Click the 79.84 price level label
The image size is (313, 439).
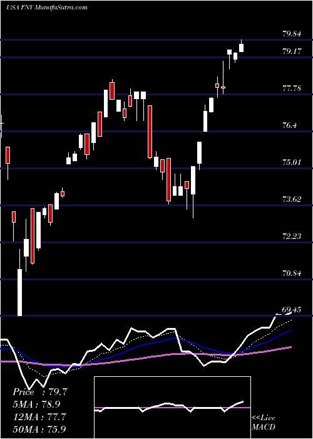tap(292, 34)
